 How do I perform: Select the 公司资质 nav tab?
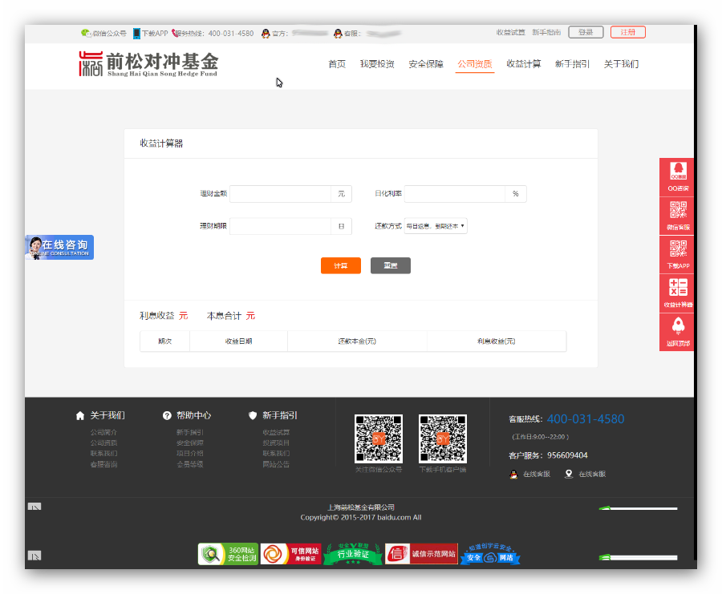pyautogui.click(x=475, y=64)
